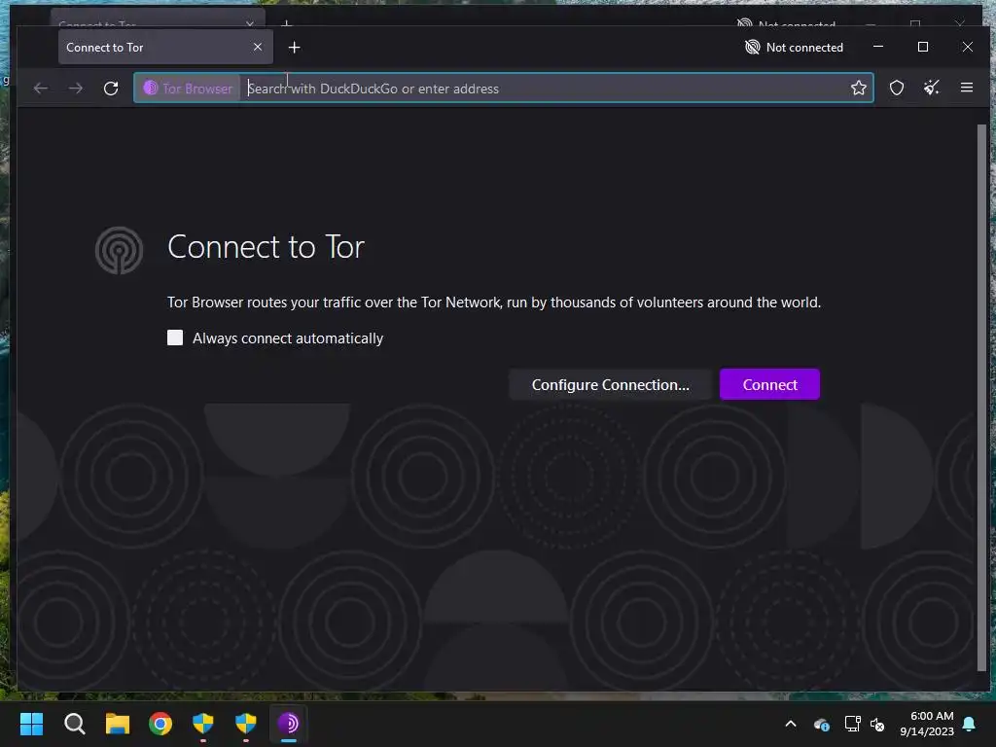Open File Explorer from taskbar

click(x=118, y=724)
